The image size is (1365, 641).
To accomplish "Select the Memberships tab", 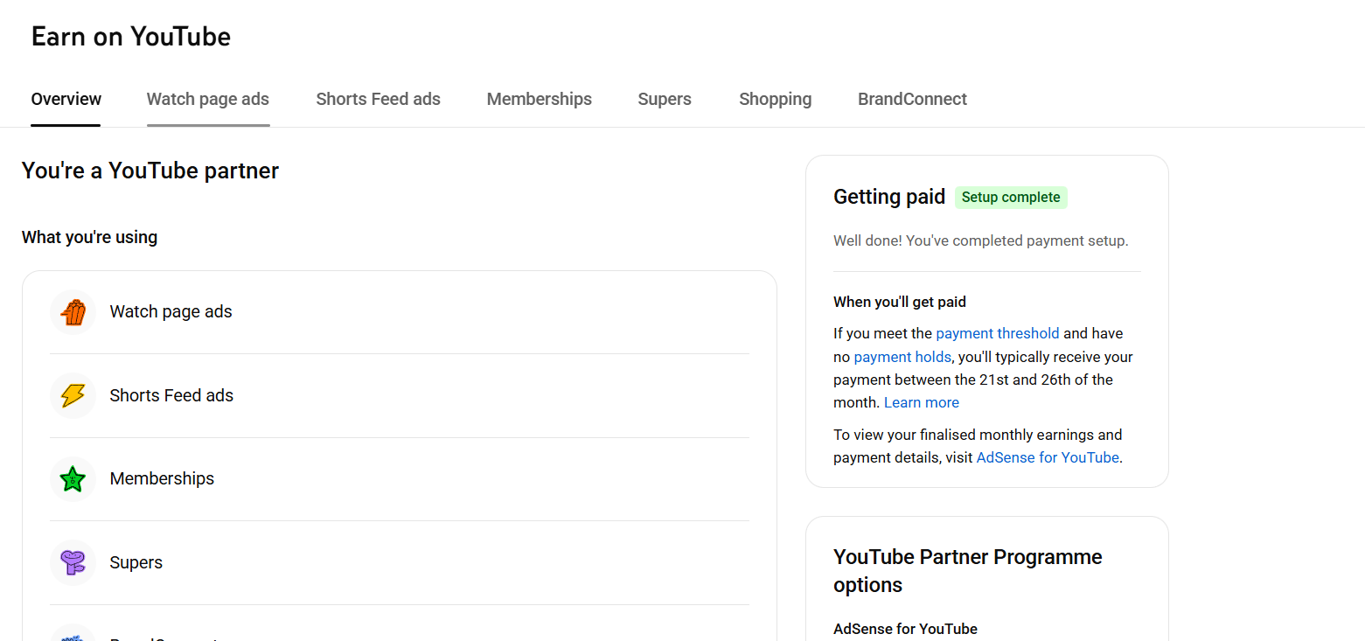I will click(x=539, y=100).
